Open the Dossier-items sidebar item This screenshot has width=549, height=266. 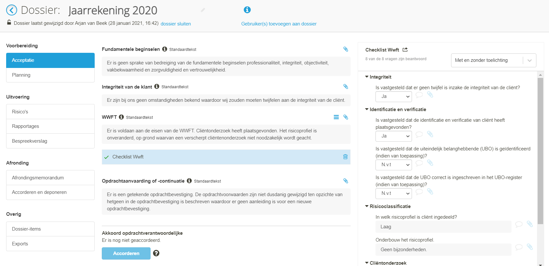click(x=50, y=229)
